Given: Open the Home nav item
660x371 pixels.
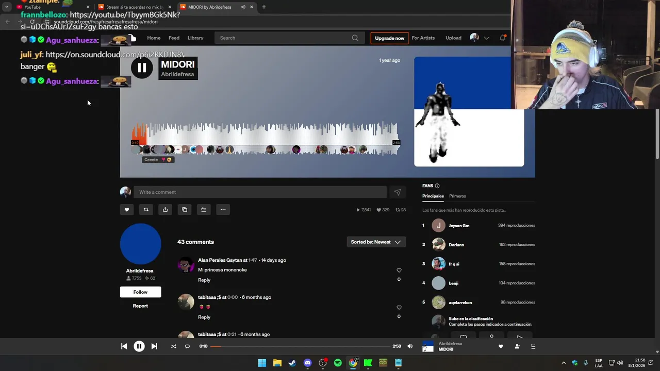Looking at the screenshot, I should 154,38.
